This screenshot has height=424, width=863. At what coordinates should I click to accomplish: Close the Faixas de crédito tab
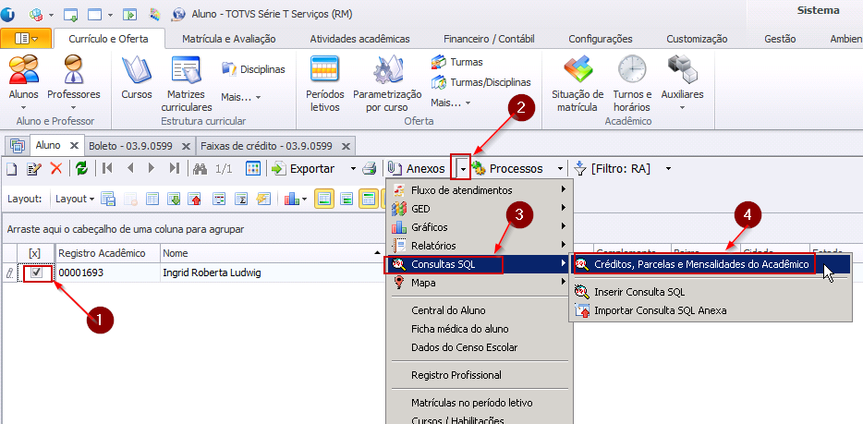pos(345,146)
